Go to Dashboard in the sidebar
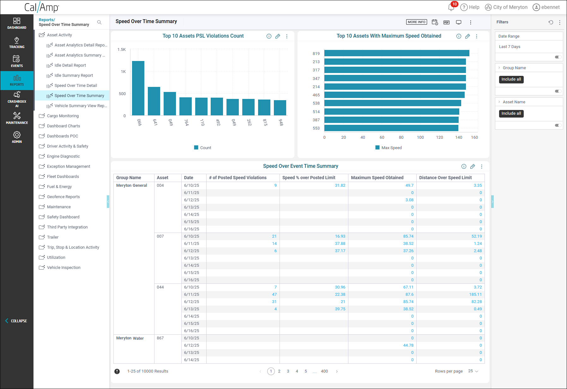 [17, 23]
